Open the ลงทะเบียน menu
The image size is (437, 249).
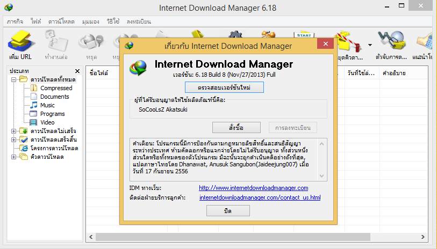(x=139, y=21)
